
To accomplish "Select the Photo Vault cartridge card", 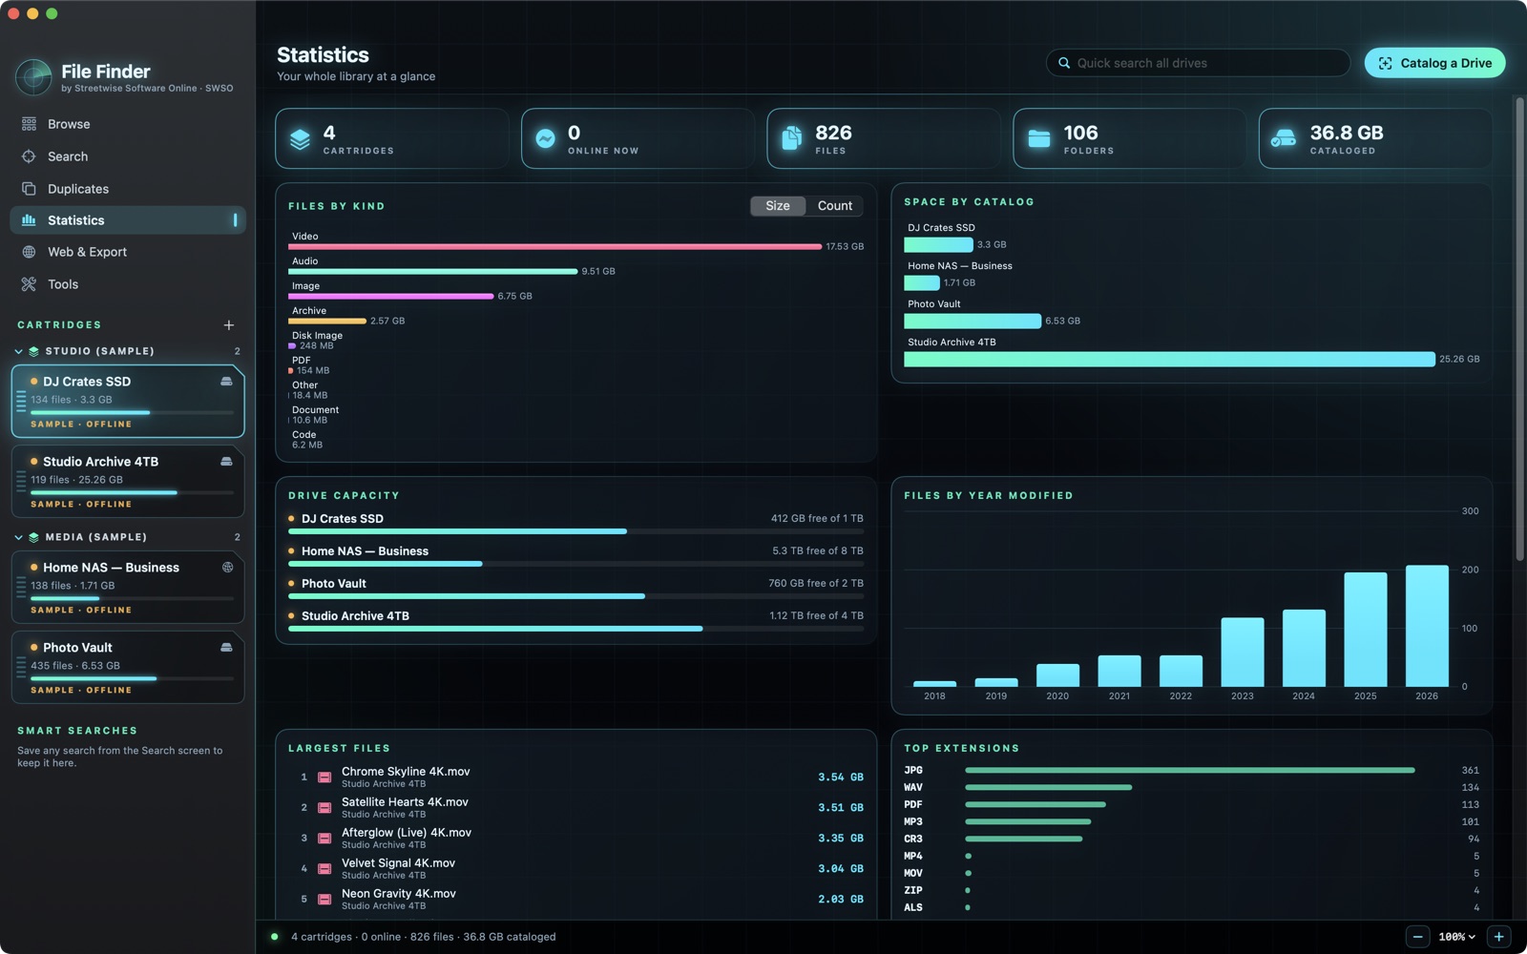I will pyautogui.click(x=128, y=668).
